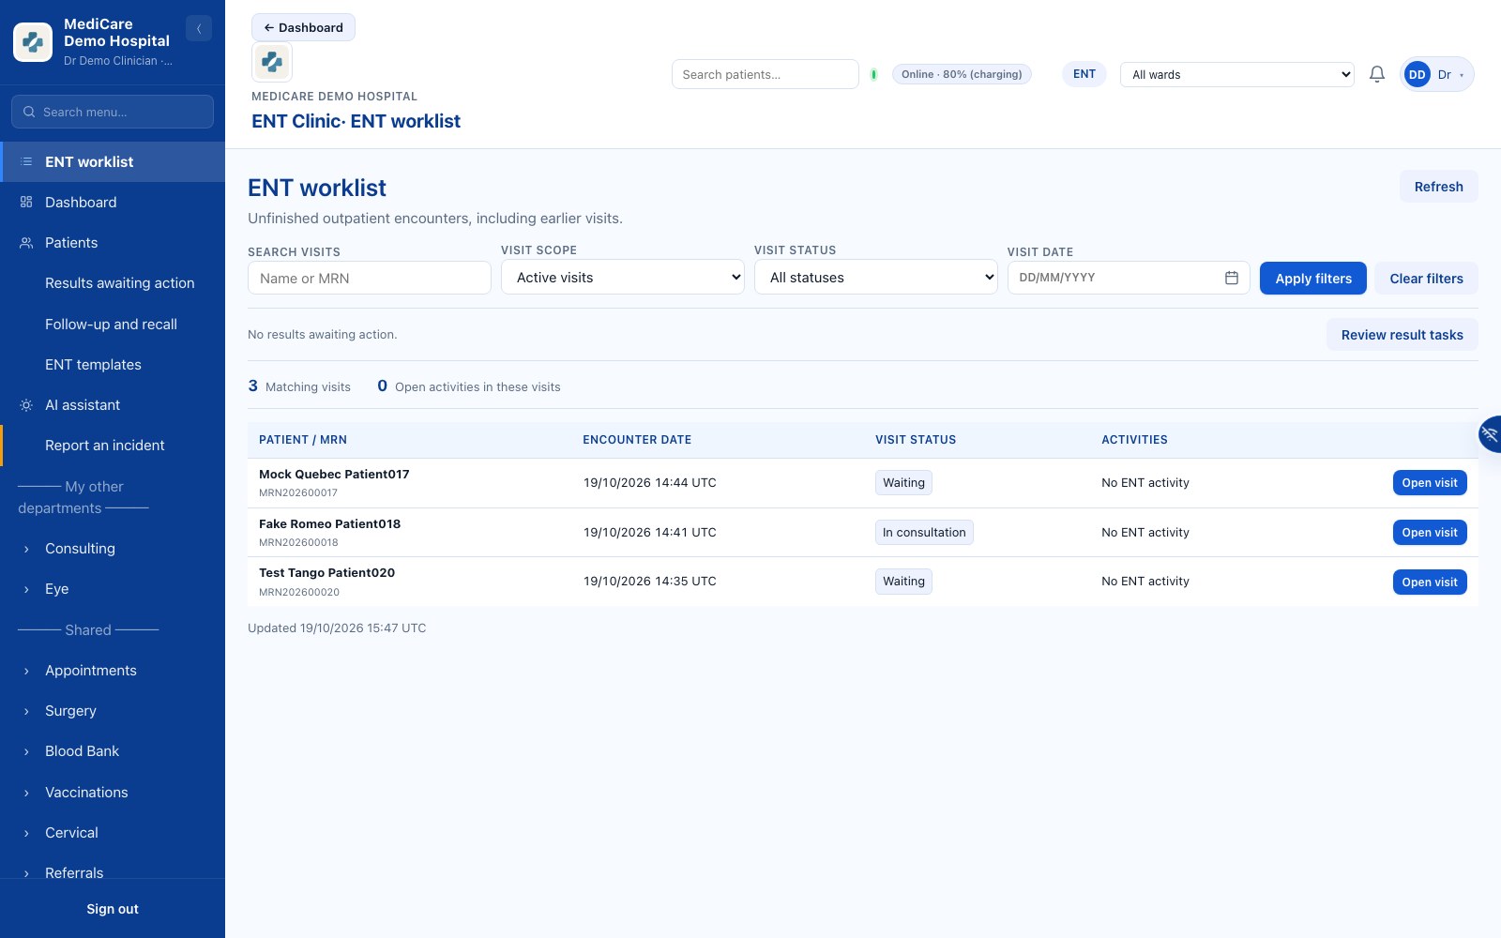Open Report an incident menu item

click(113, 446)
